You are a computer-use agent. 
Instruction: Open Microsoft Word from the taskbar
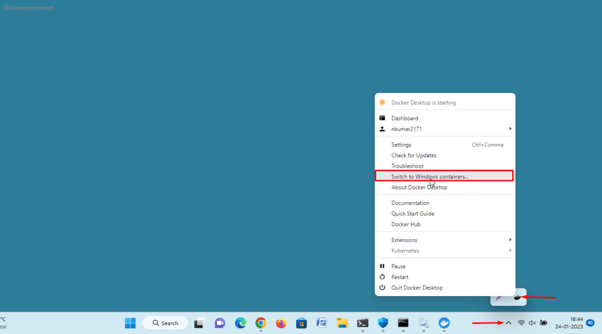click(321, 323)
